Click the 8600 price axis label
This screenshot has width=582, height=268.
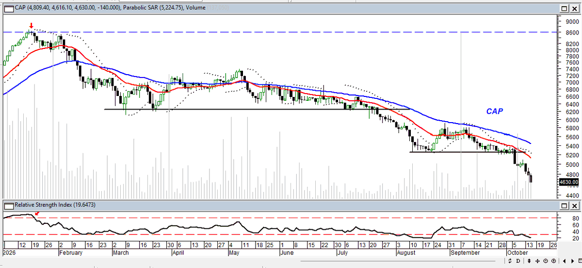(572, 32)
